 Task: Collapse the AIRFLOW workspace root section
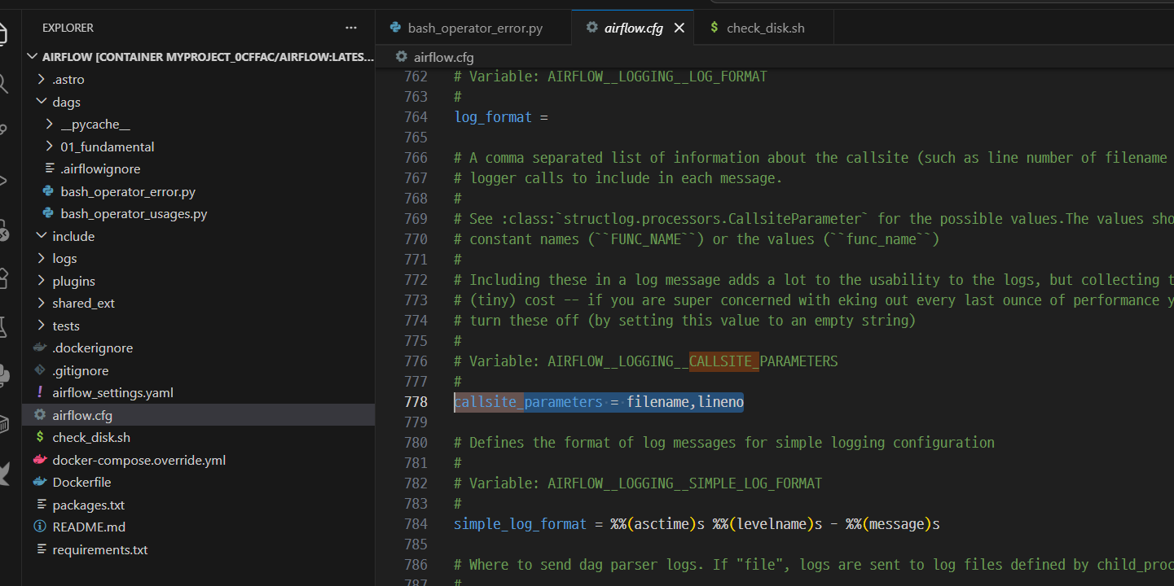(x=204, y=57)
